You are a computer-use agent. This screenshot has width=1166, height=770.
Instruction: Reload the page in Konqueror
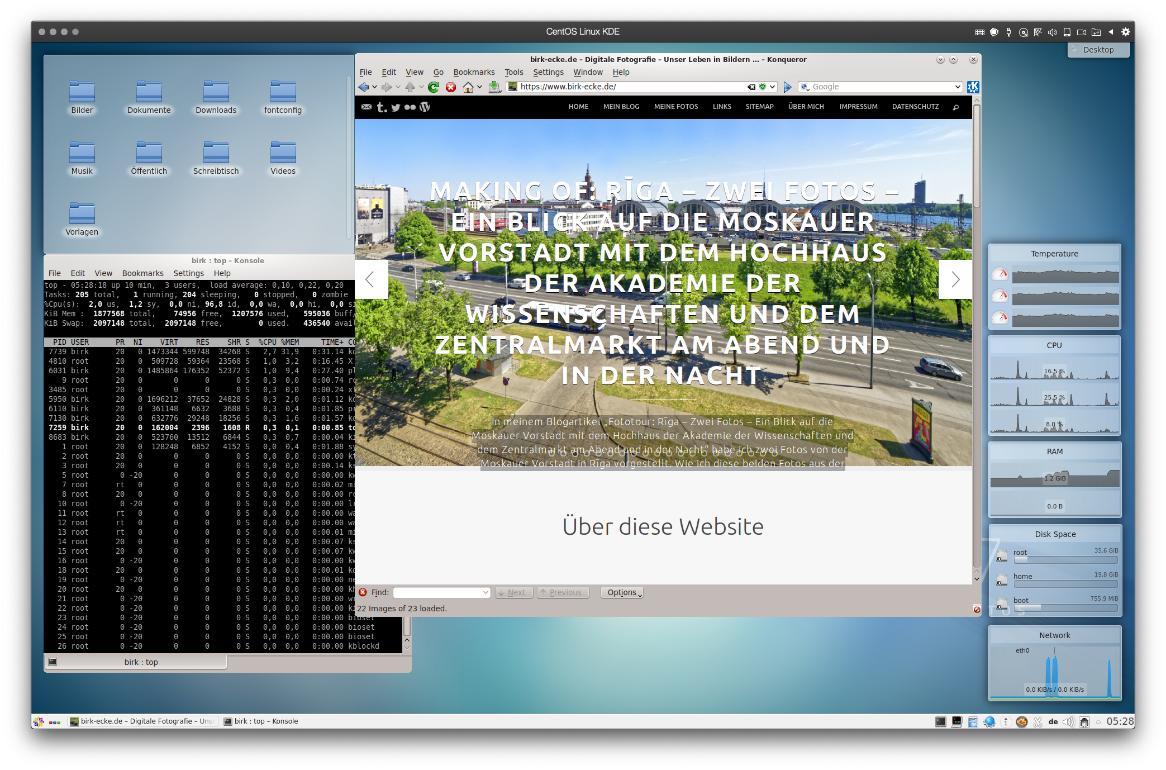click(x=434, y=87)
